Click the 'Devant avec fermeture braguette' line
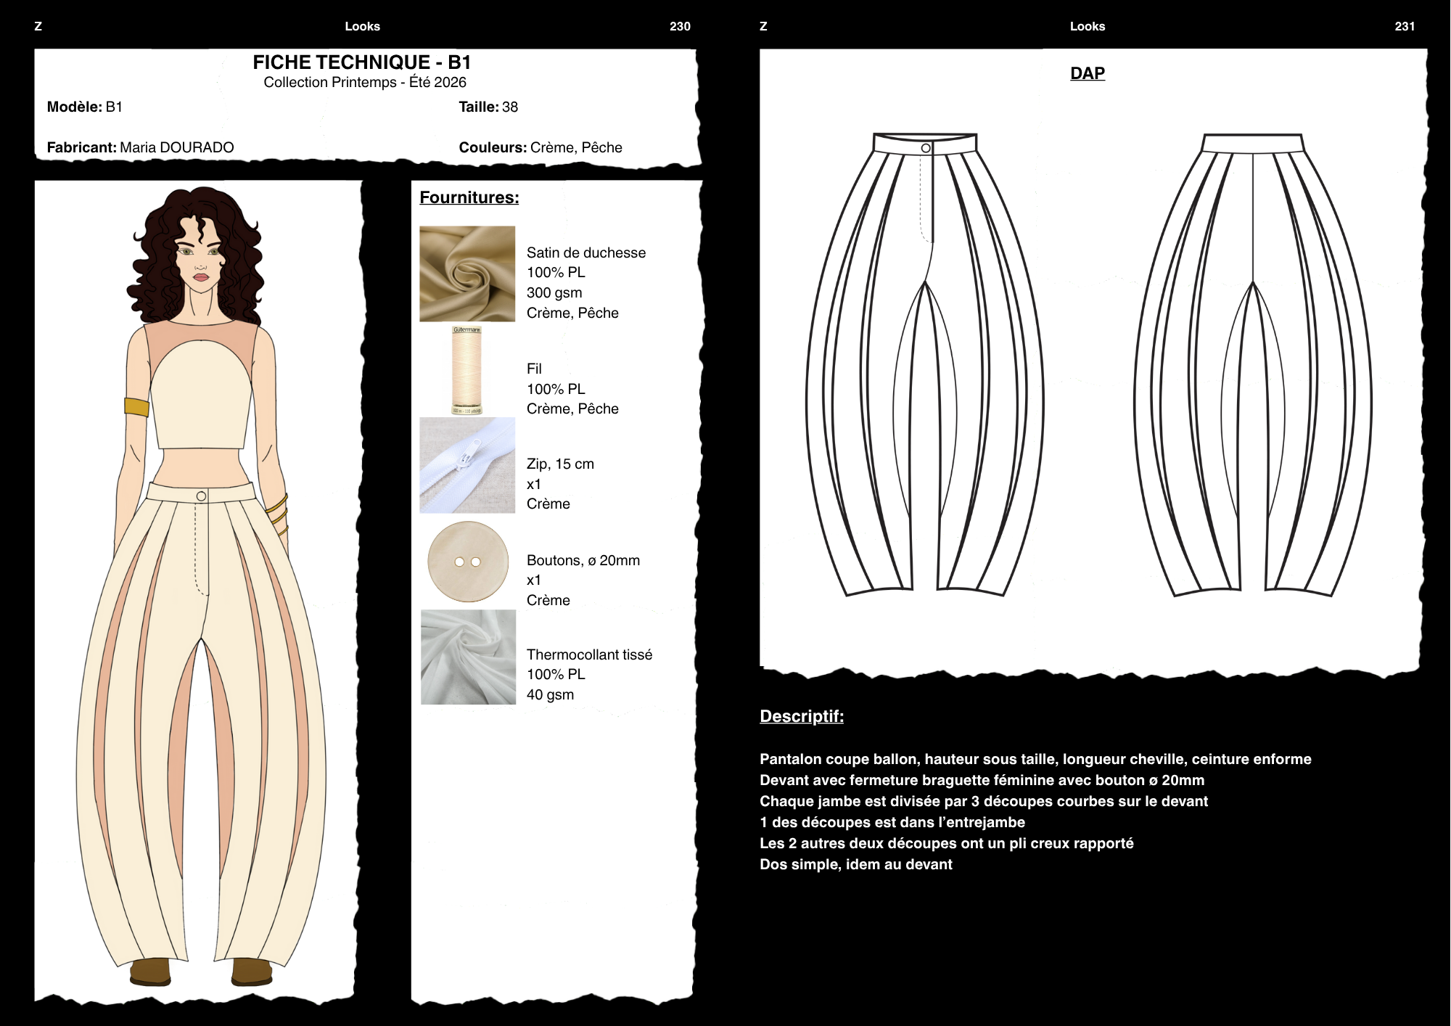 (x=982, y=780)
